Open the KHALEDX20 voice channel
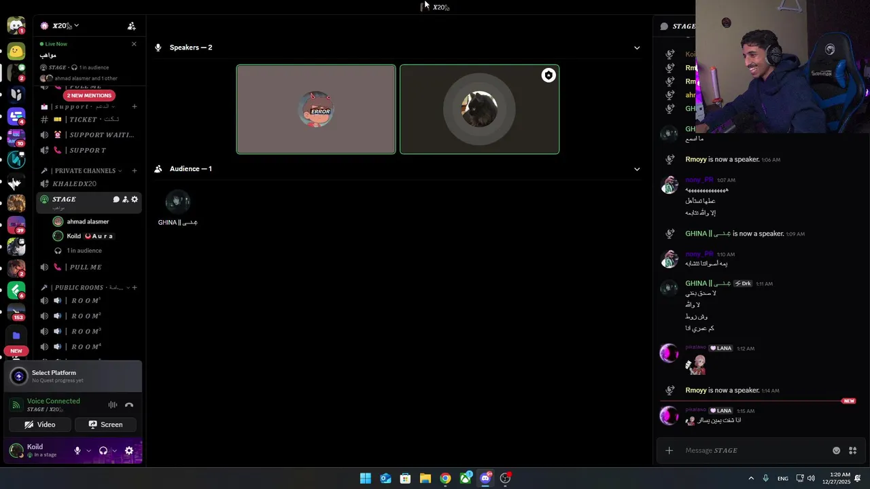The image size is (870, 489). pos(88,184)
